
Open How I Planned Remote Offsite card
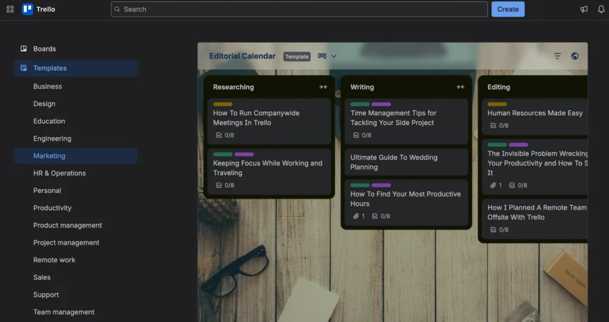click(535, 219)
